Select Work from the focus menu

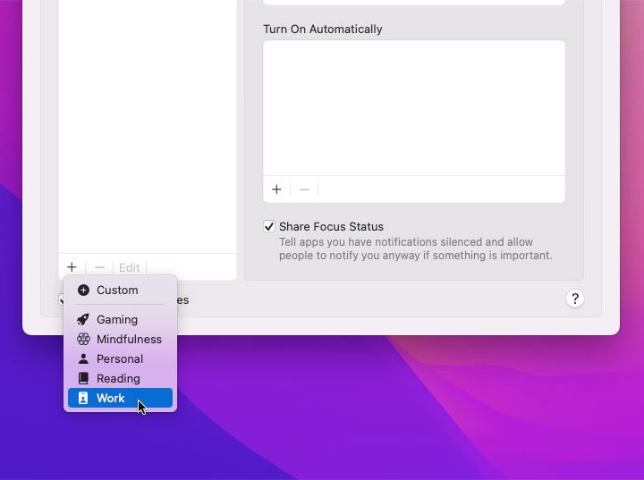[120, 398]
